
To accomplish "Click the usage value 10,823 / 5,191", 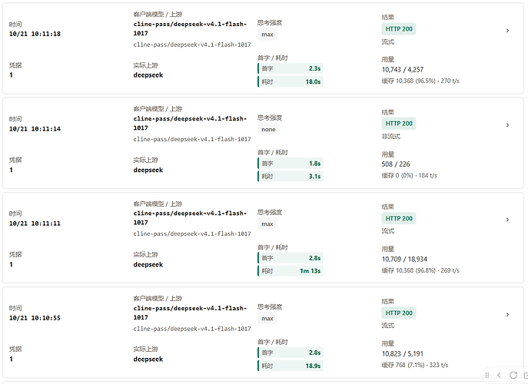I will coord(403,354).
